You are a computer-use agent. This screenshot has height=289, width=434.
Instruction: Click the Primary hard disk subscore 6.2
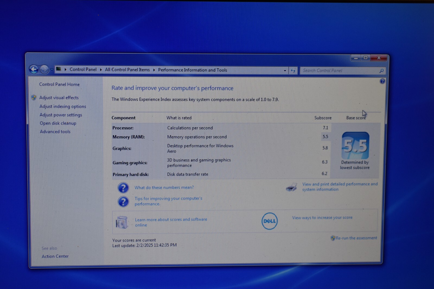[x=324, y=174]
